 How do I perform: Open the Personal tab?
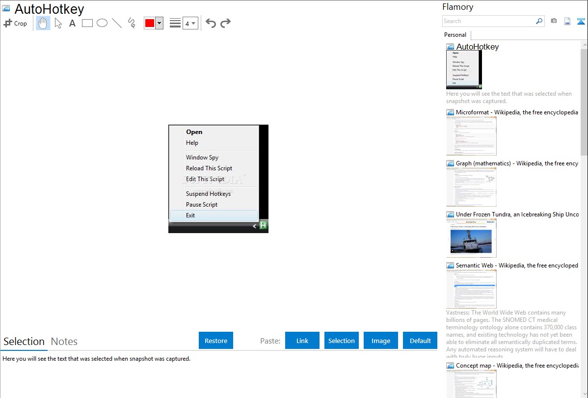[x=455, y=35]
